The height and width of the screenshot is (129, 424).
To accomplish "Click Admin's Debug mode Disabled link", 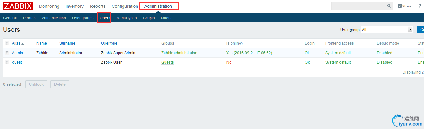I will (x=384, y=53).
